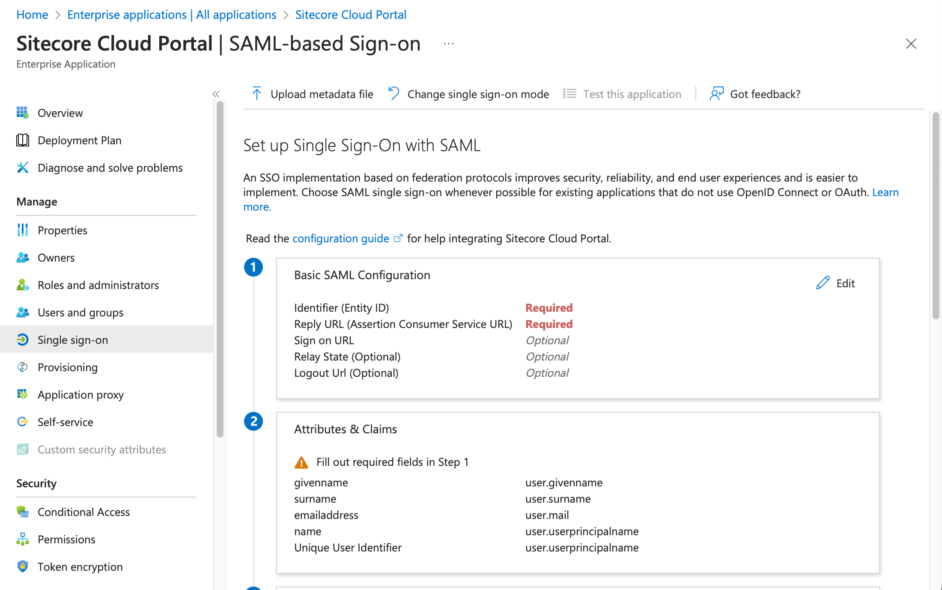Screen dimensions: 942x590
Task: Click the Token encryption shield icon
Action: pos(22,566)
